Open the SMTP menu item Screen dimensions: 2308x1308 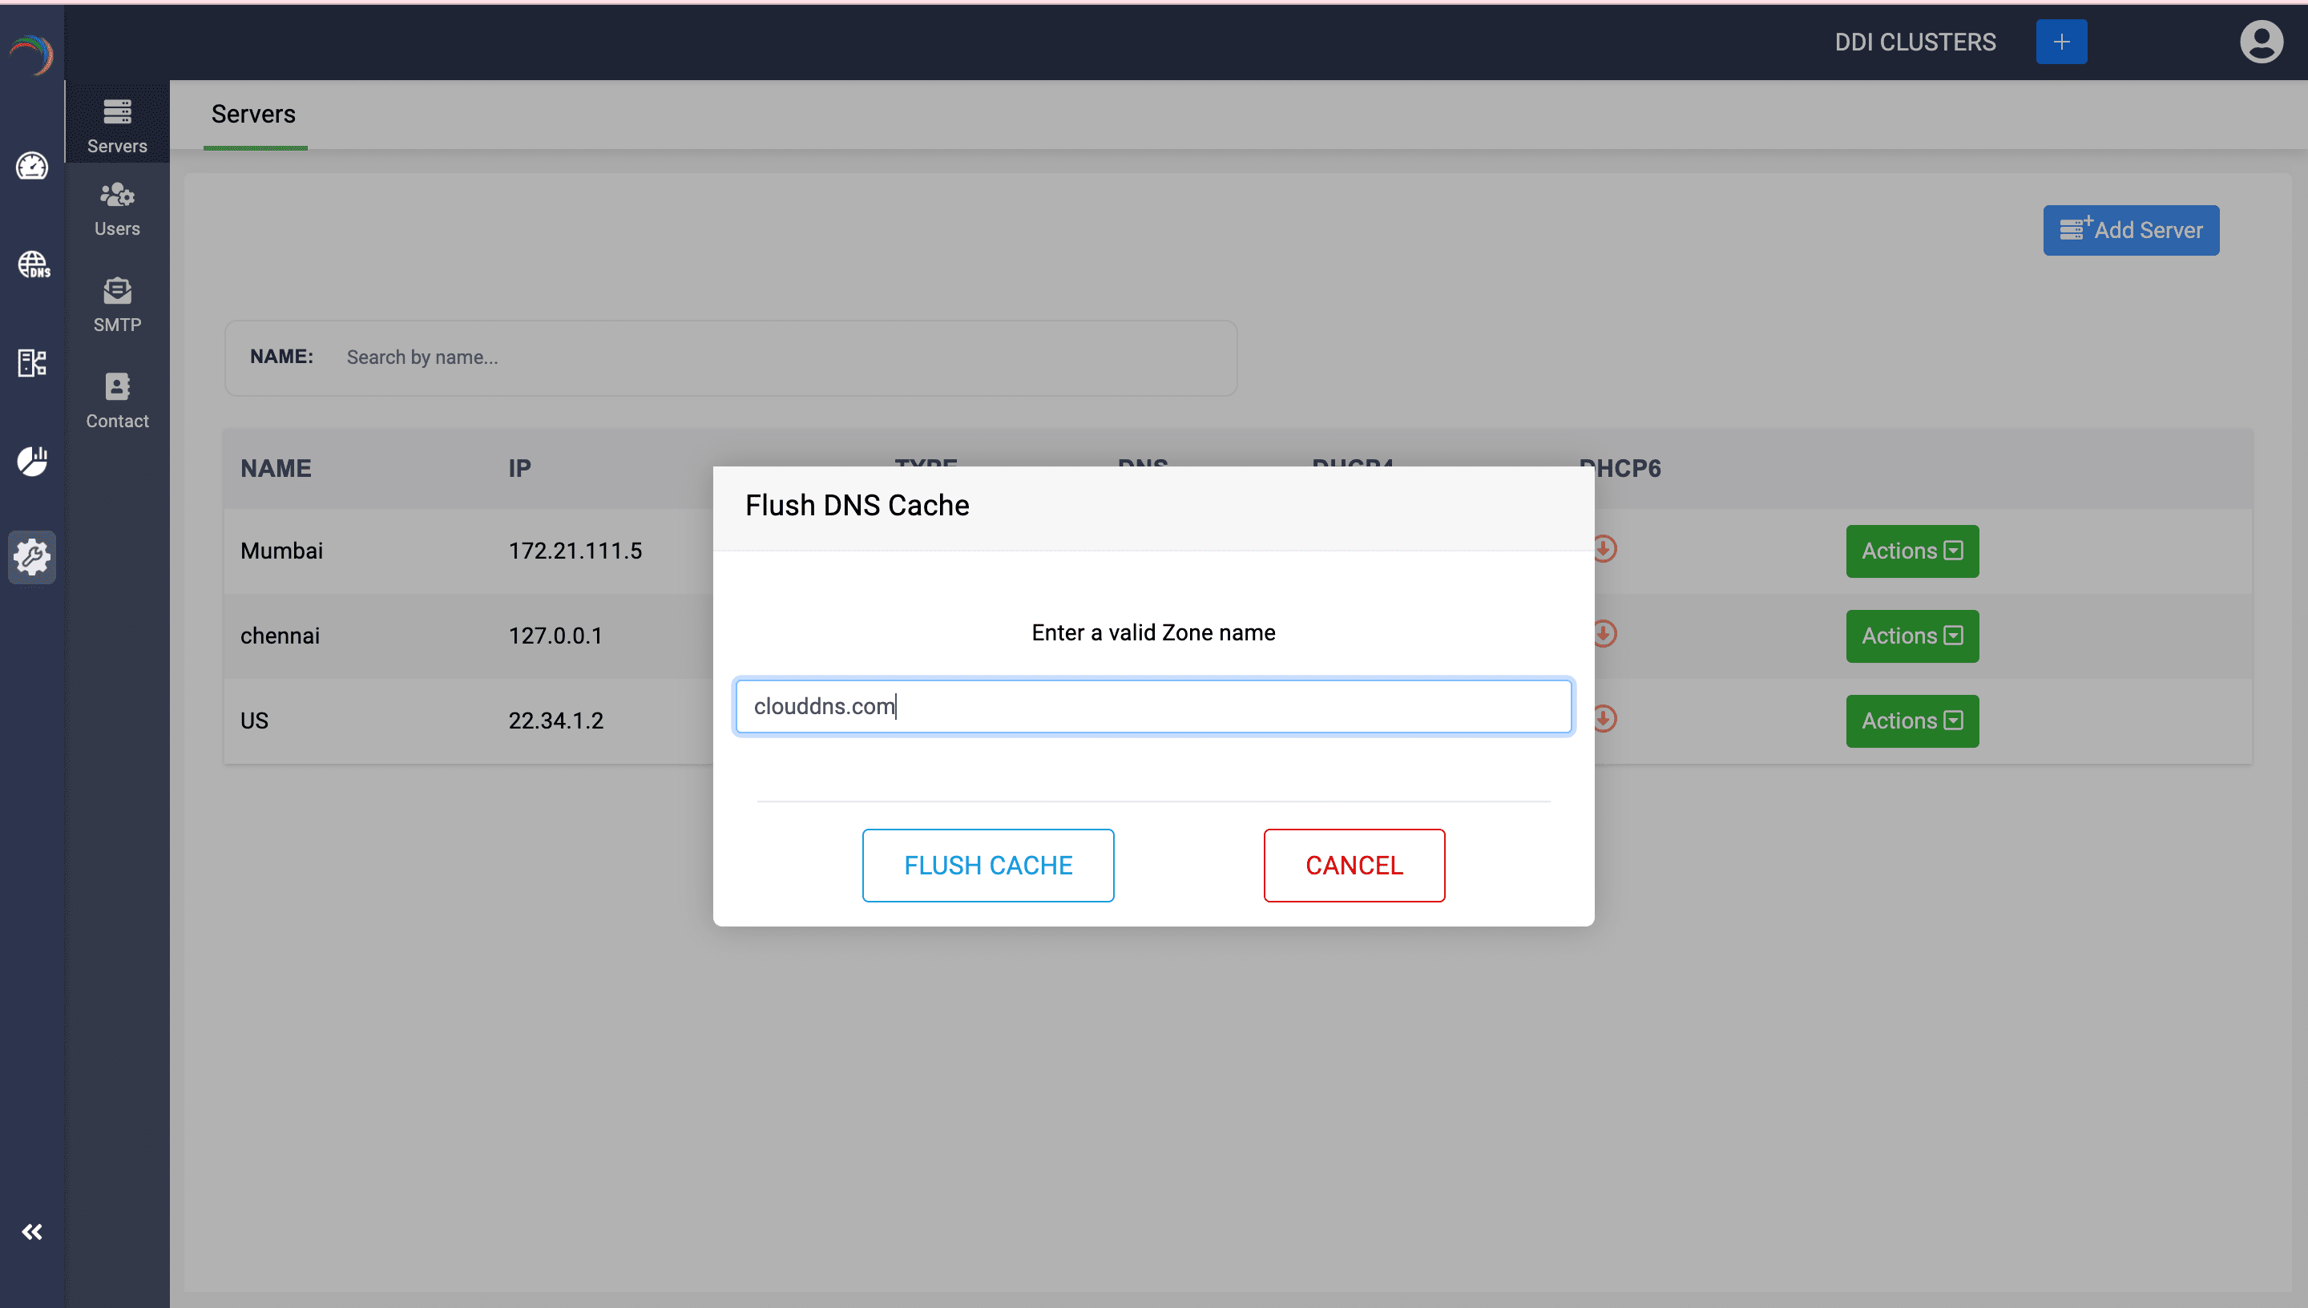[x=117, y=305]
